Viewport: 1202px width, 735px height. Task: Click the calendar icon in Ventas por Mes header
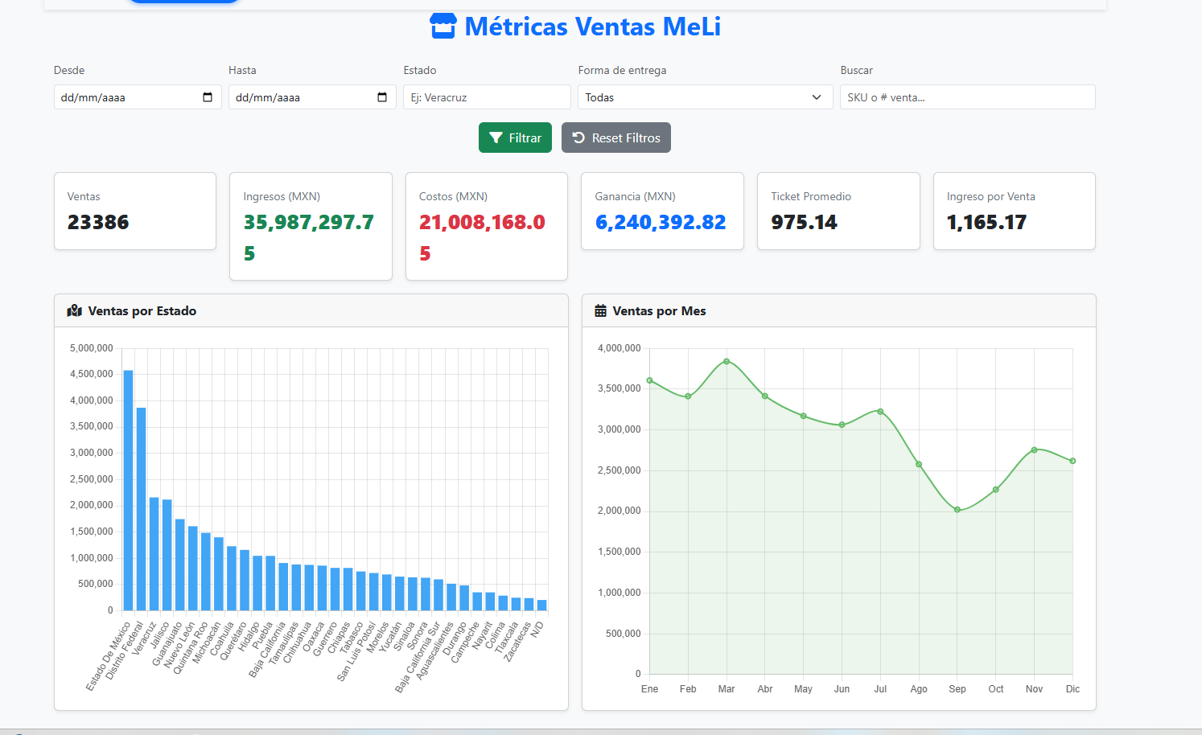pos(600,311)
